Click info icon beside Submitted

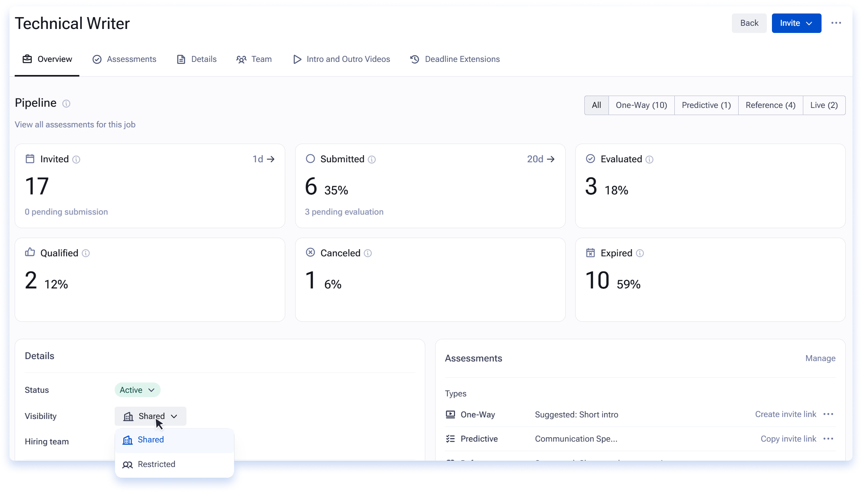pos(372,160)
